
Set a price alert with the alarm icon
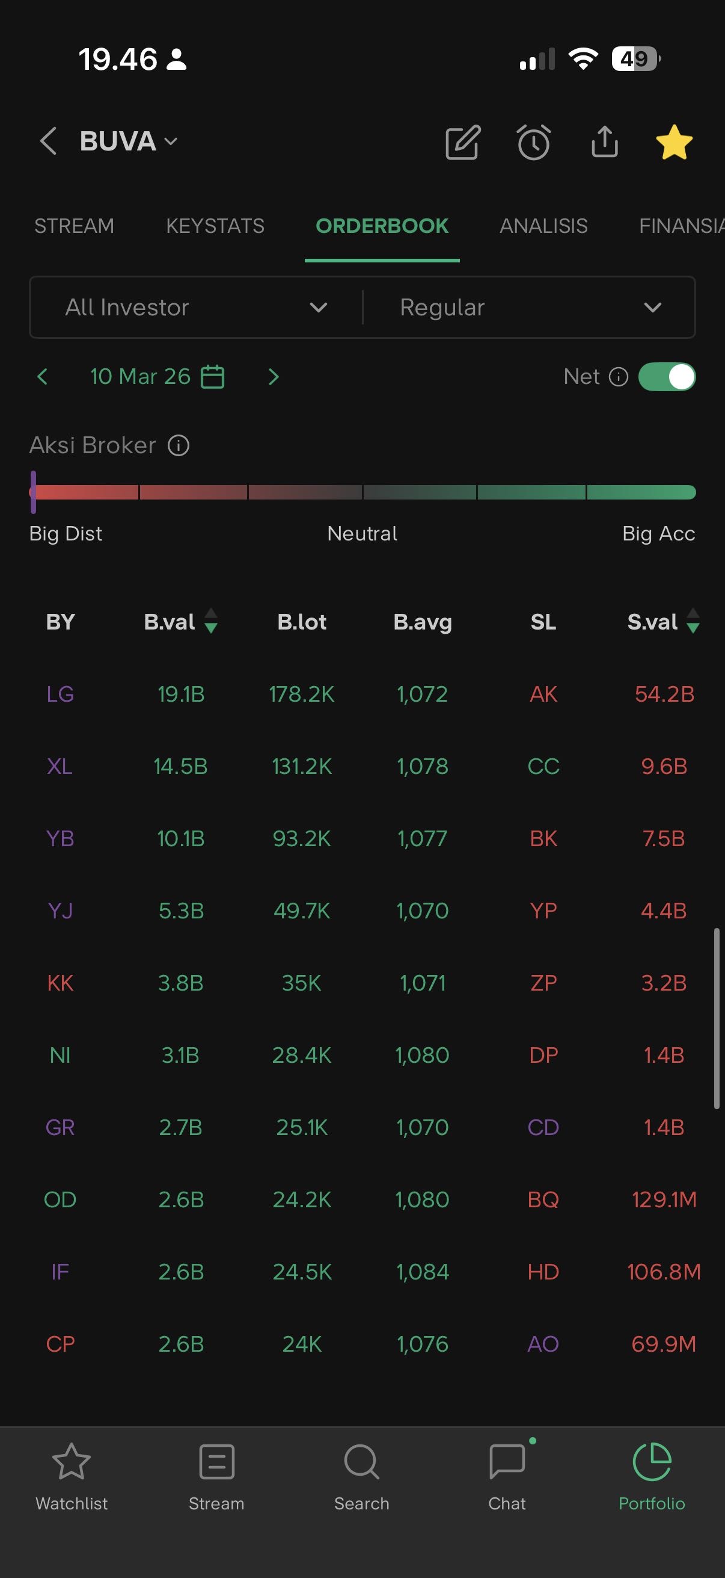(x=533, y=143)
